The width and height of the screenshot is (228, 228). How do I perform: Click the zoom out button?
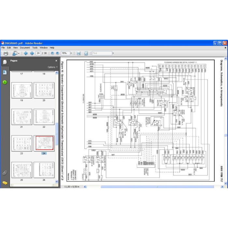52,53
